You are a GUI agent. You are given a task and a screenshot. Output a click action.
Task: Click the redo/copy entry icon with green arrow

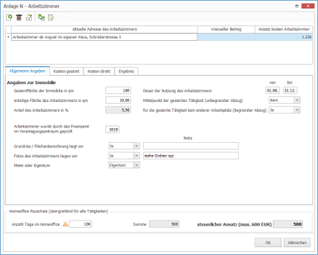[x=29, y=18]
